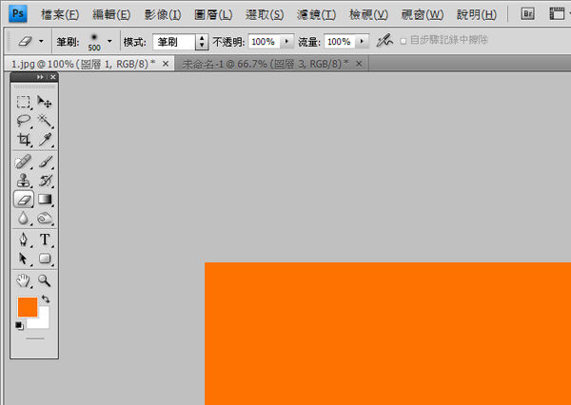Screen dimensions: 571x405
Task: Open the view extras layout icon
Action: pyautogui.click(x=557, y=14)
